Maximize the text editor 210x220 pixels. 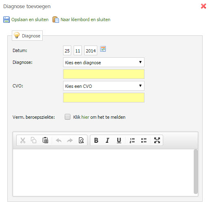coord(157,140)
